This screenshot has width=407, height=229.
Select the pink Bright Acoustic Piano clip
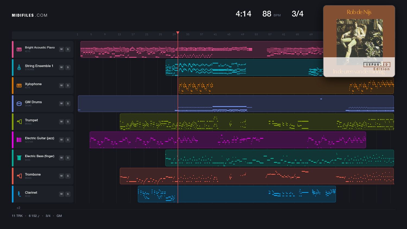[202, 49]
